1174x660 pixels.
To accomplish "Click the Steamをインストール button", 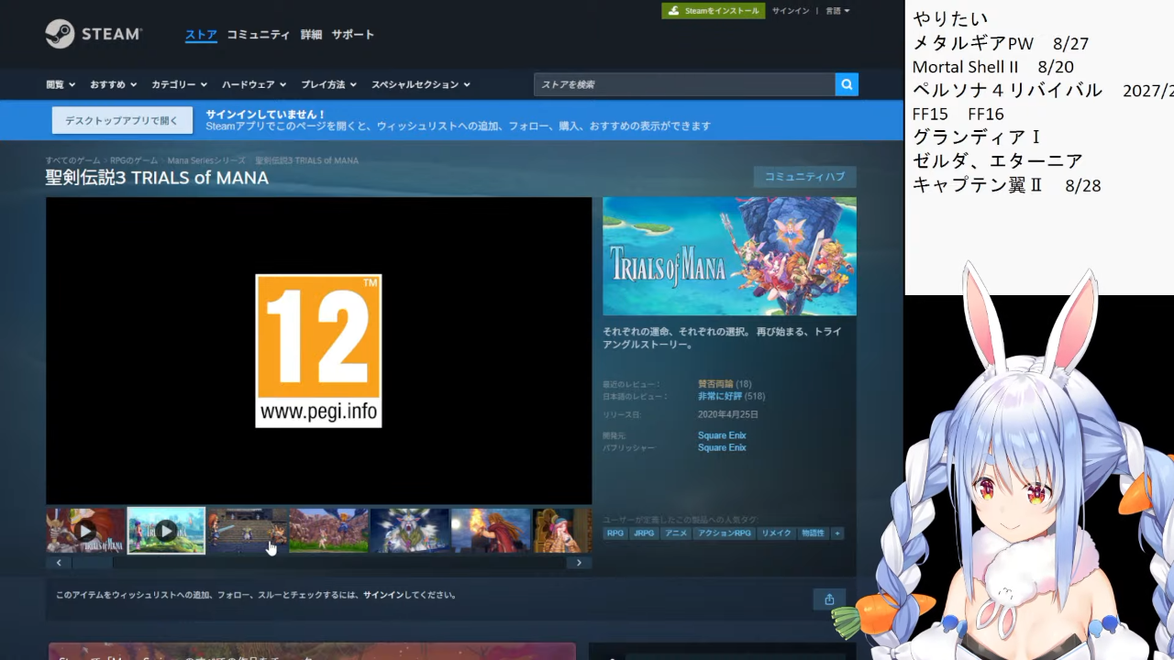I will click(714, 11).
